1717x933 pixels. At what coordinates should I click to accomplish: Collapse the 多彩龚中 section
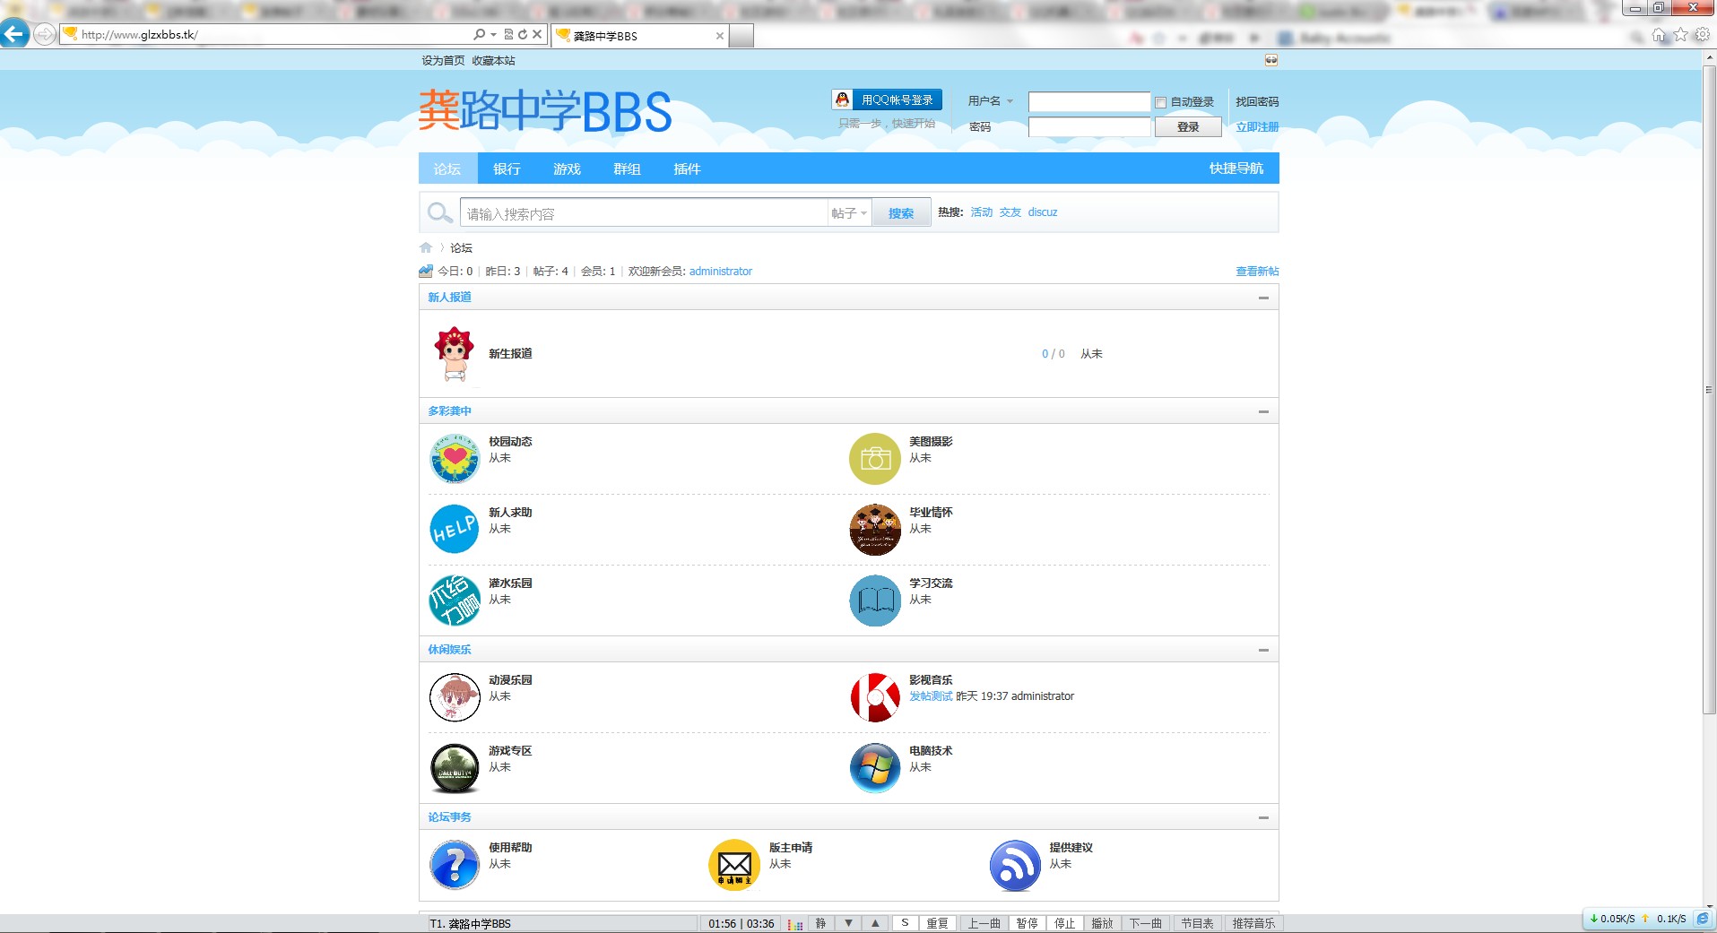(x=1263, y=411)
